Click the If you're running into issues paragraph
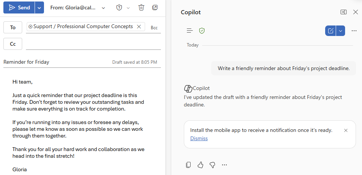362x175 pixels. pos(78,129)
